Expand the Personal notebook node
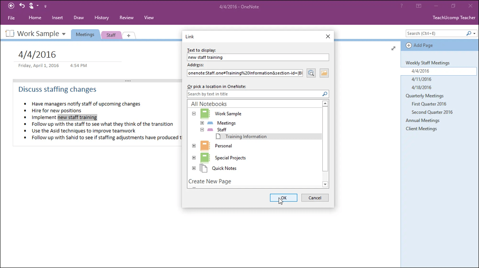Viewport: 479px width, 268px height. (x=194, y=146)
